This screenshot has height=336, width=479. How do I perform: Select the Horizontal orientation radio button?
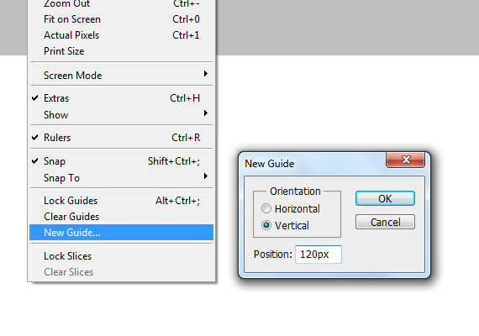(266, 208)
